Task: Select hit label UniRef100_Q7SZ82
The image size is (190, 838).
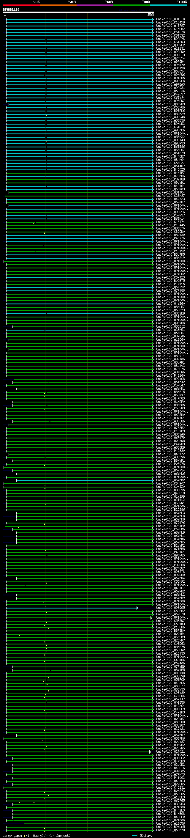Action: [x=170, y=428]
